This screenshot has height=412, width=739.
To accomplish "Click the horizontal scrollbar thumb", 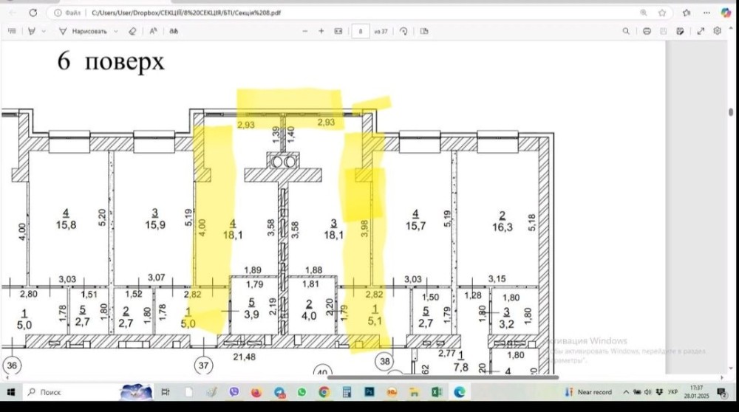I will (x=443, y=377).
